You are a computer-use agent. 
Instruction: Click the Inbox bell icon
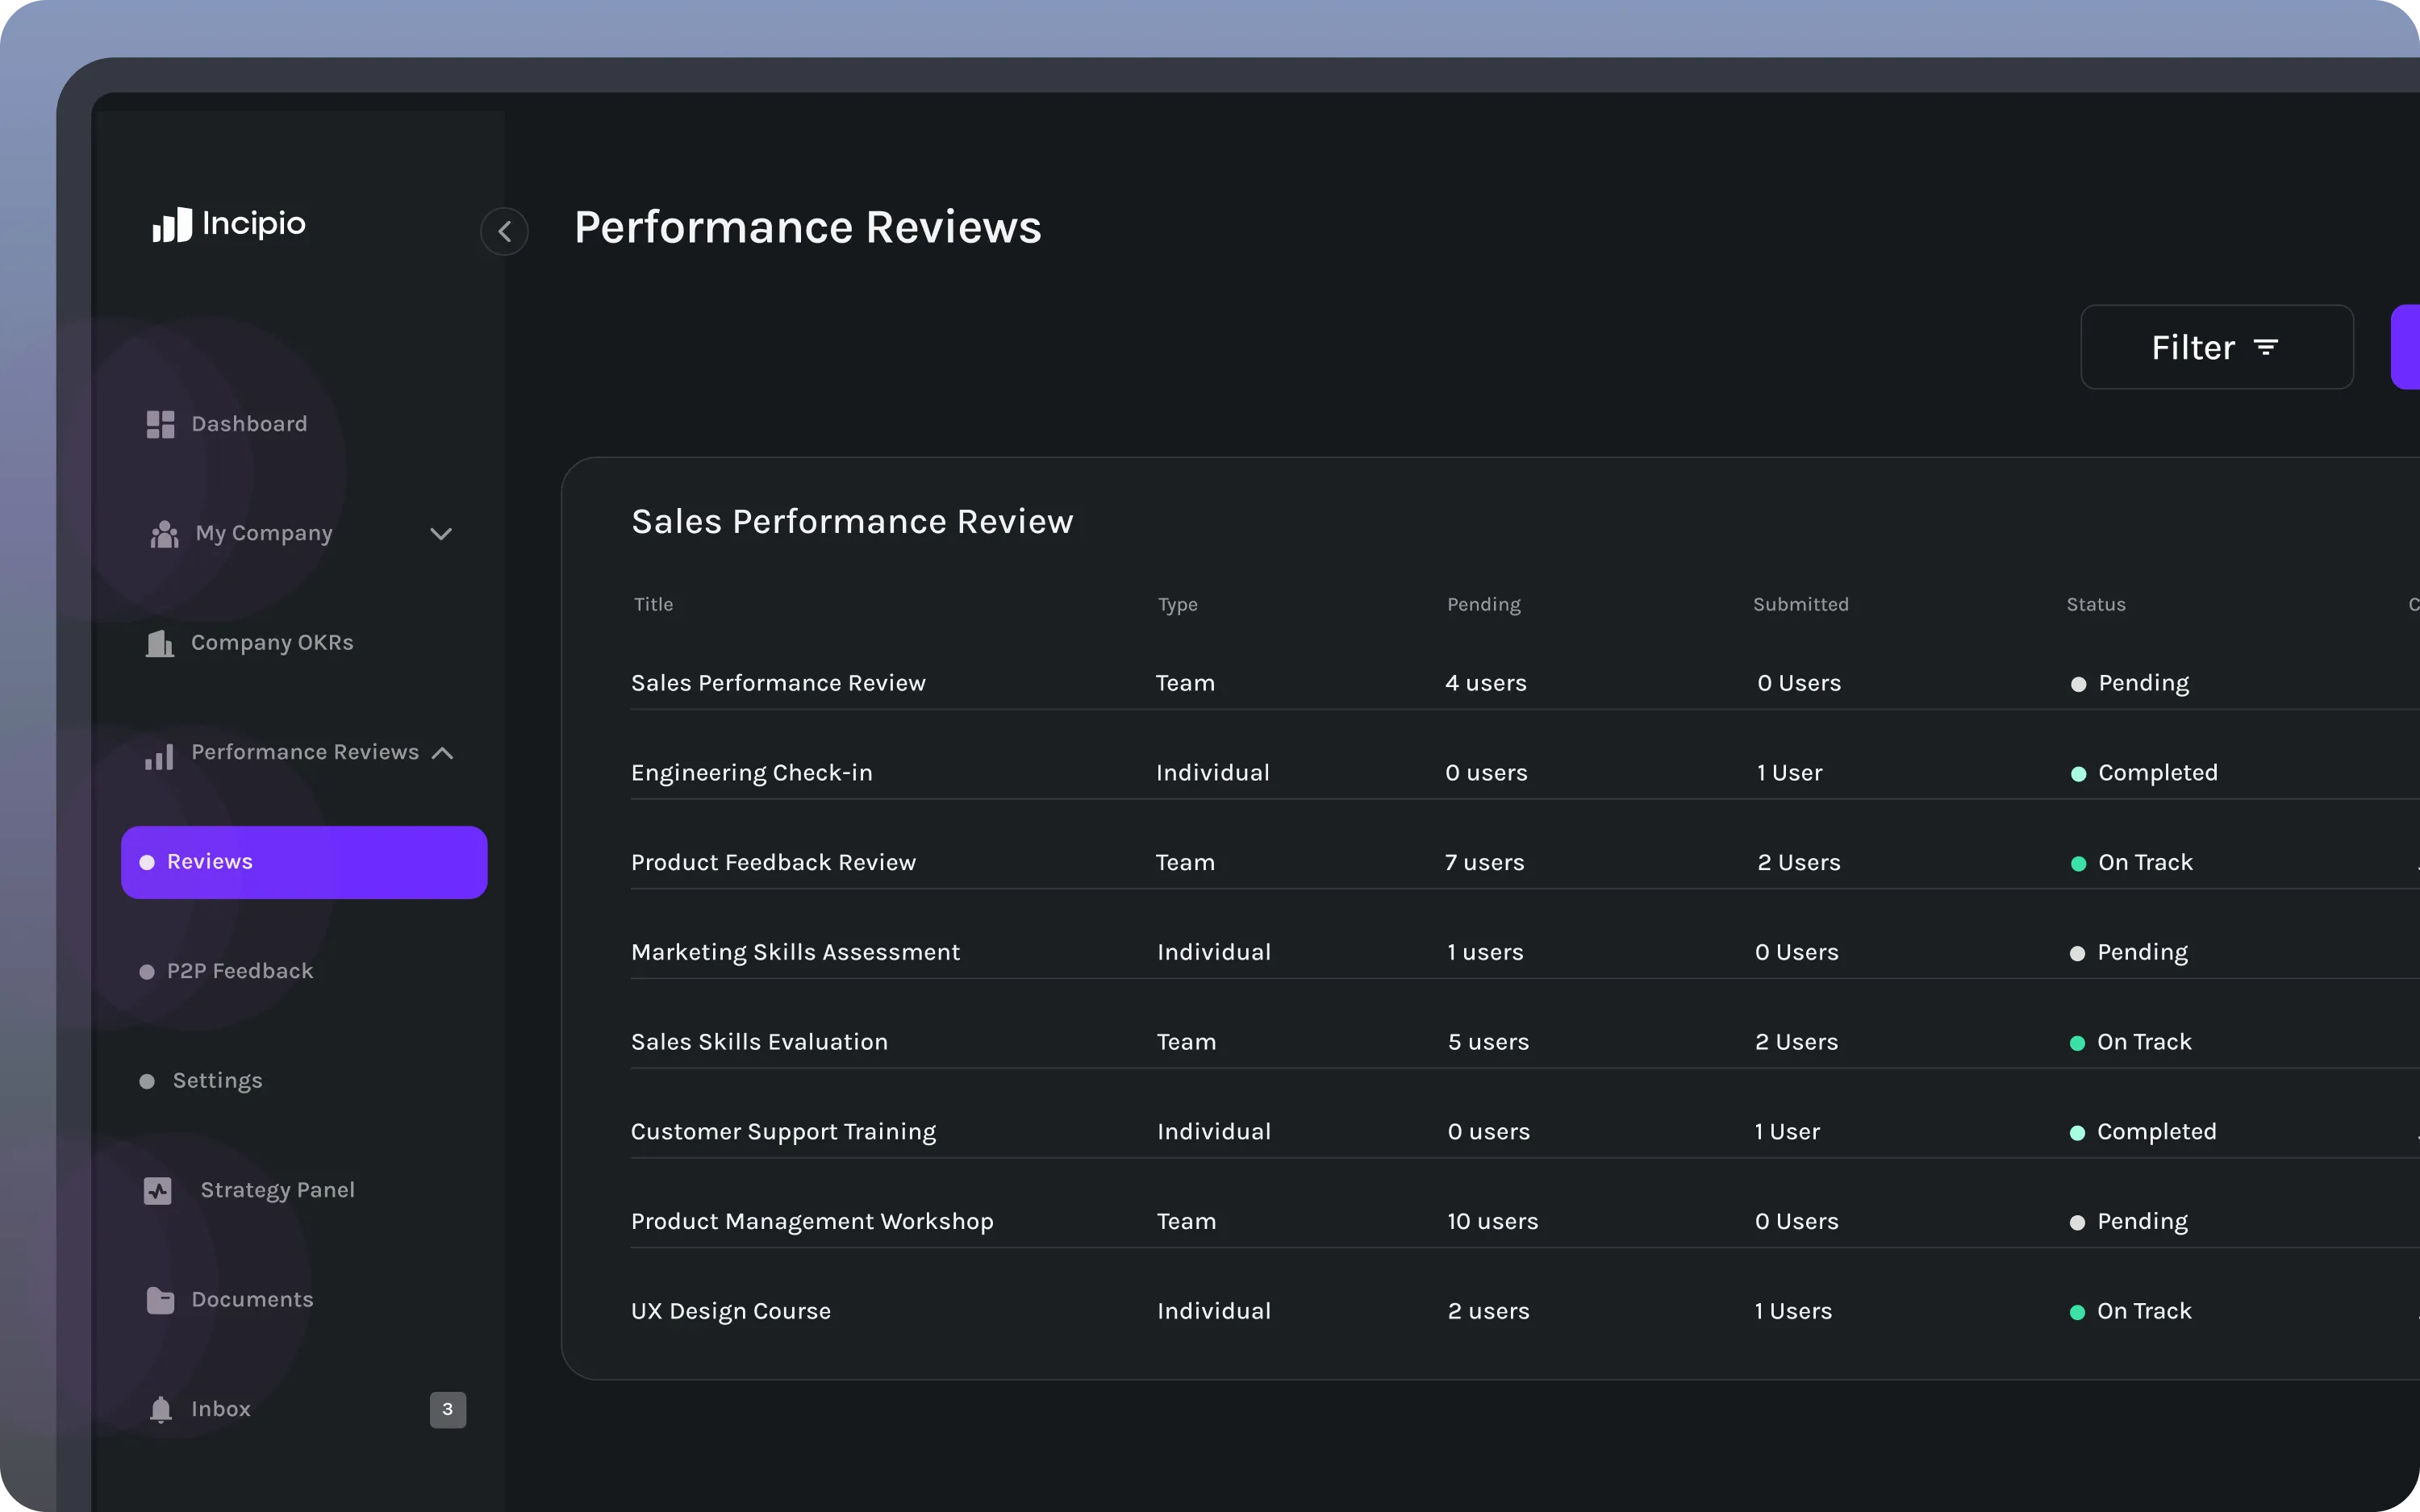pyautogui.click(x=160, y=1409)
